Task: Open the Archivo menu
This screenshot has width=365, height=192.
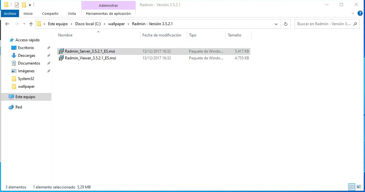Action: (10, 14)
